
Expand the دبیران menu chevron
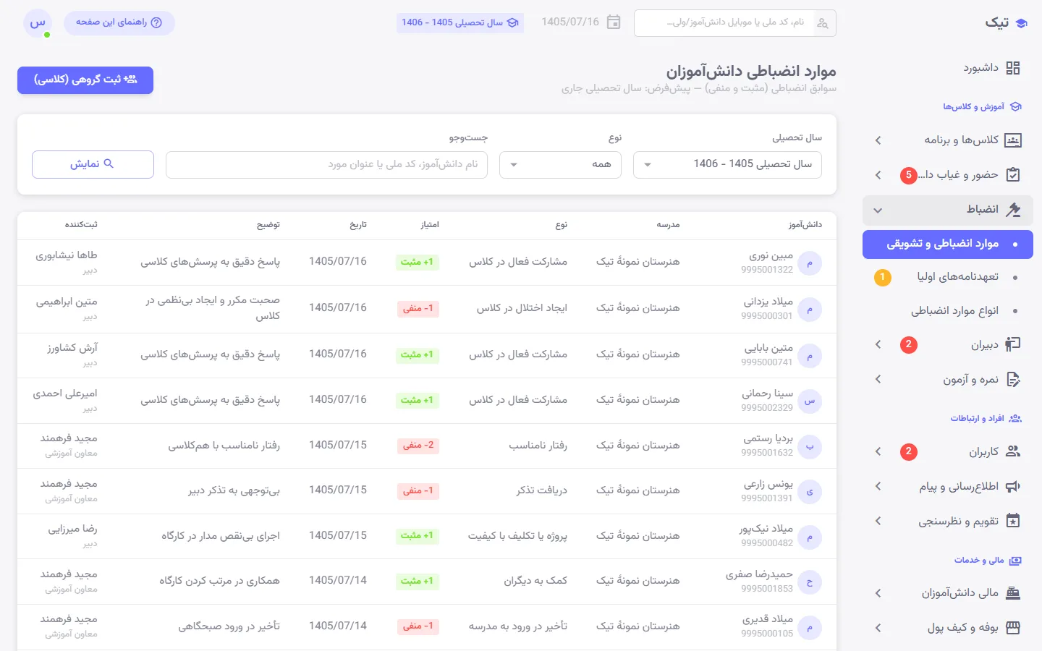click(x=878, y=345)
